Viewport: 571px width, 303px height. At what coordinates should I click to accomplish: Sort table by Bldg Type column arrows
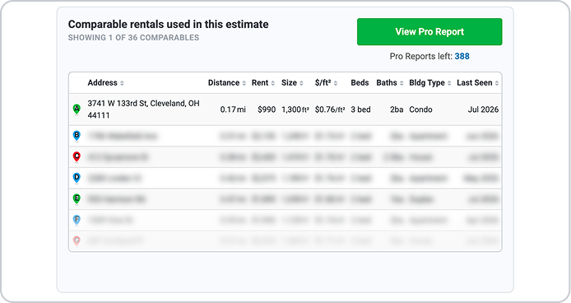tap(449, 83)
